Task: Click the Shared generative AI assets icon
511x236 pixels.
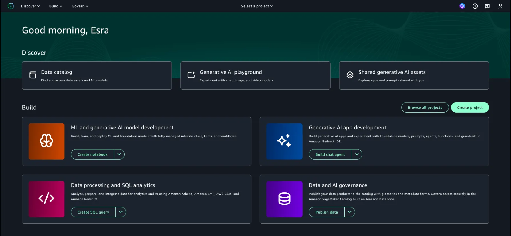Action: [x=350, y=75]
